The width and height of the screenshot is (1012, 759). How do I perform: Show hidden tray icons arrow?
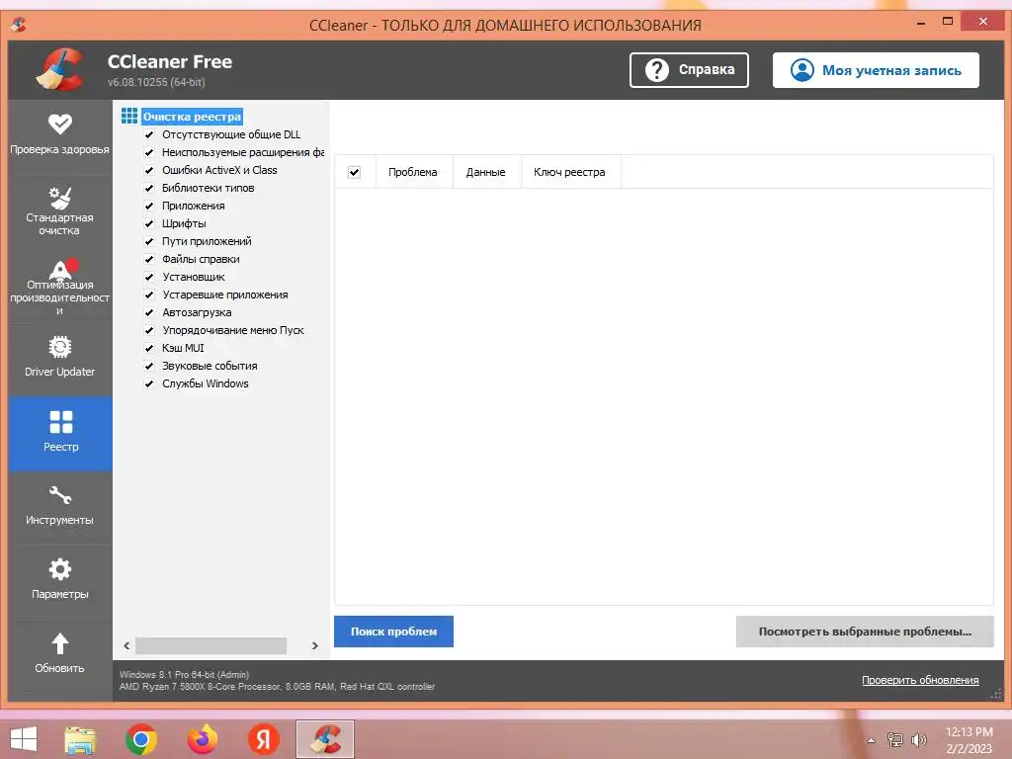point(872,740)
